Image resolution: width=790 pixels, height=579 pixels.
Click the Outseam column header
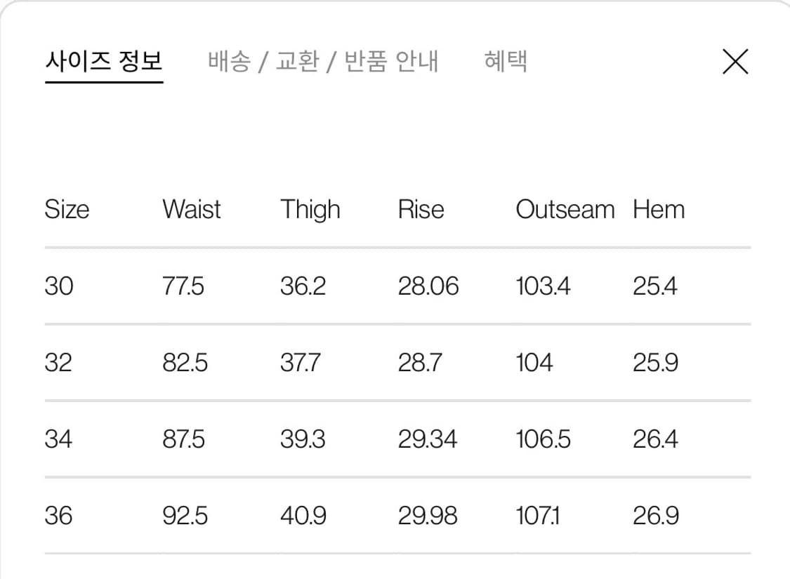pyautogui.click(x=565, y=209)
